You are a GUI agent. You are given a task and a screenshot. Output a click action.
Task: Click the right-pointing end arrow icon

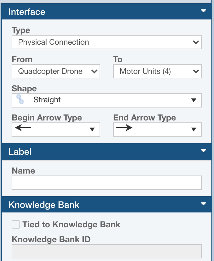coord(124,128)
